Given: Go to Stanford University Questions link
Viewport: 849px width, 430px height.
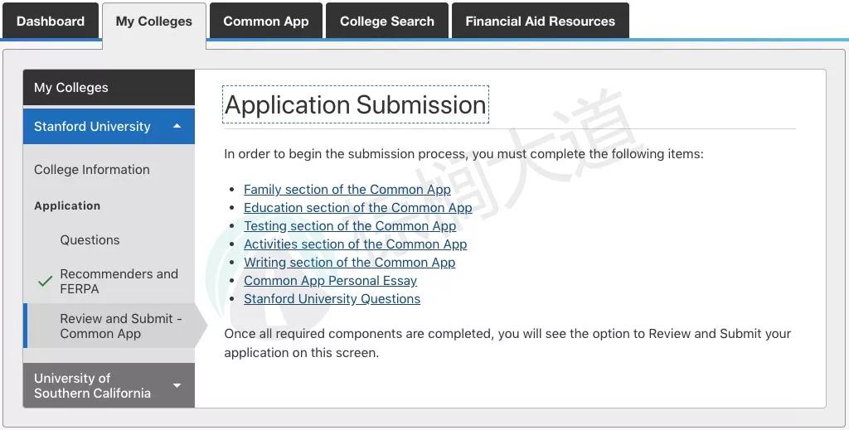Looking at the screenshot, I should (332, 299).
